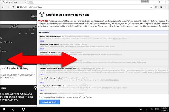Click the TRIVIA question mark icon
Screen dimensions: 169x112
(x=35, y=88)
